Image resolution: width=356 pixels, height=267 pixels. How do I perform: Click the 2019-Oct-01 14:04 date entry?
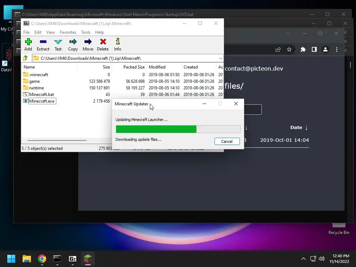tap(284, 140)
